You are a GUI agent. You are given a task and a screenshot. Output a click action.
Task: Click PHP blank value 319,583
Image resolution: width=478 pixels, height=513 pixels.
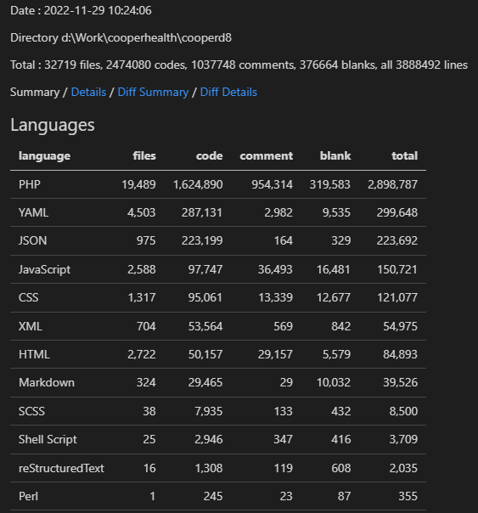pyautogui.click(x=330, y=184)
